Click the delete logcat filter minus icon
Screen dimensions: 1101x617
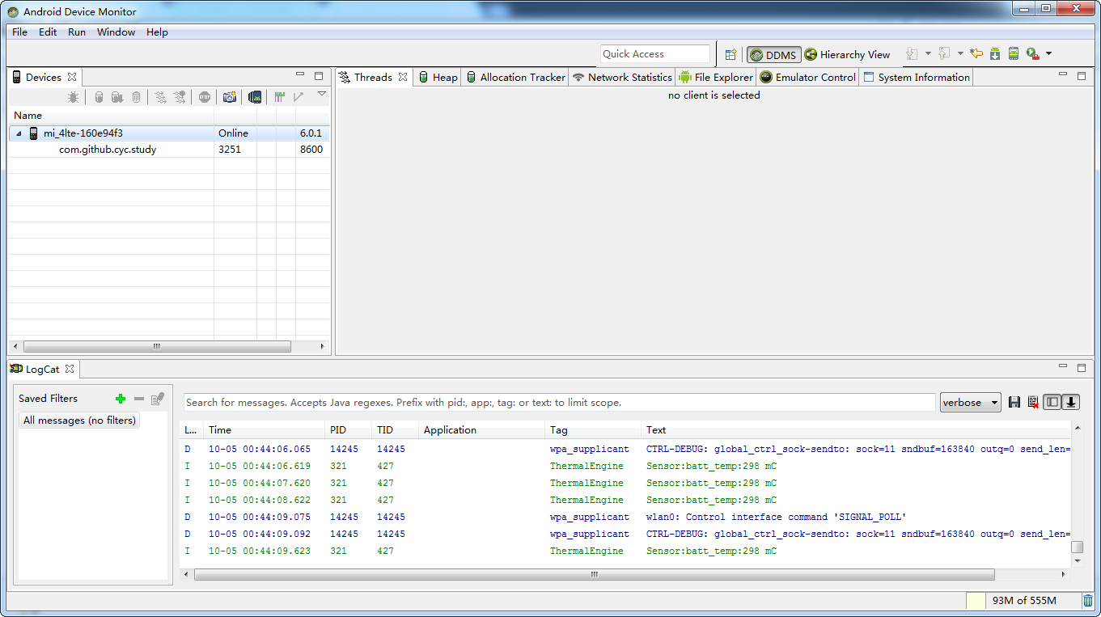tap(139, 399)
